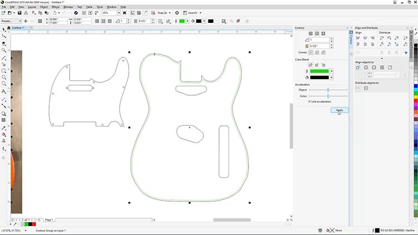
Task: Open the Object menu
Action: 43,7
